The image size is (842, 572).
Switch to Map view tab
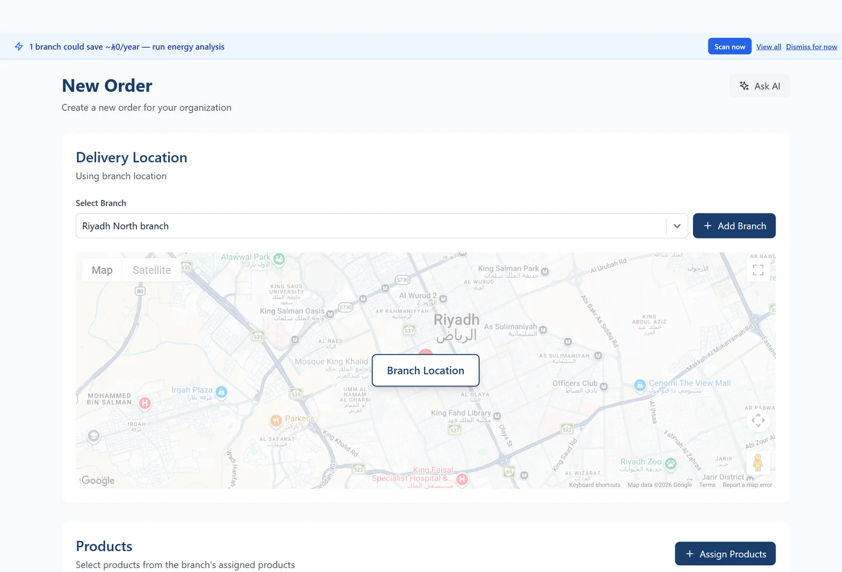(102, 270)
